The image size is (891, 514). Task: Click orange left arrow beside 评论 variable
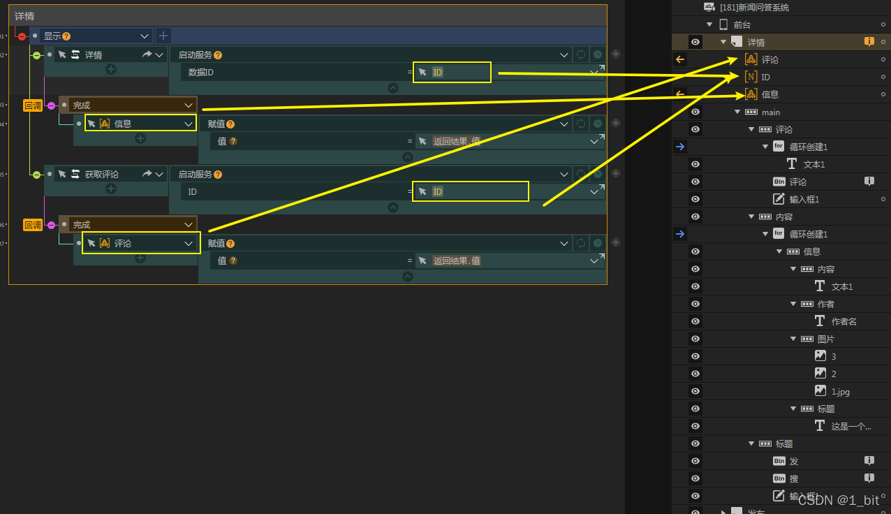pos(680,59)
